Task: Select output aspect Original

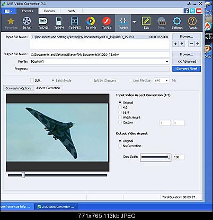Action: tap(120, 141)
